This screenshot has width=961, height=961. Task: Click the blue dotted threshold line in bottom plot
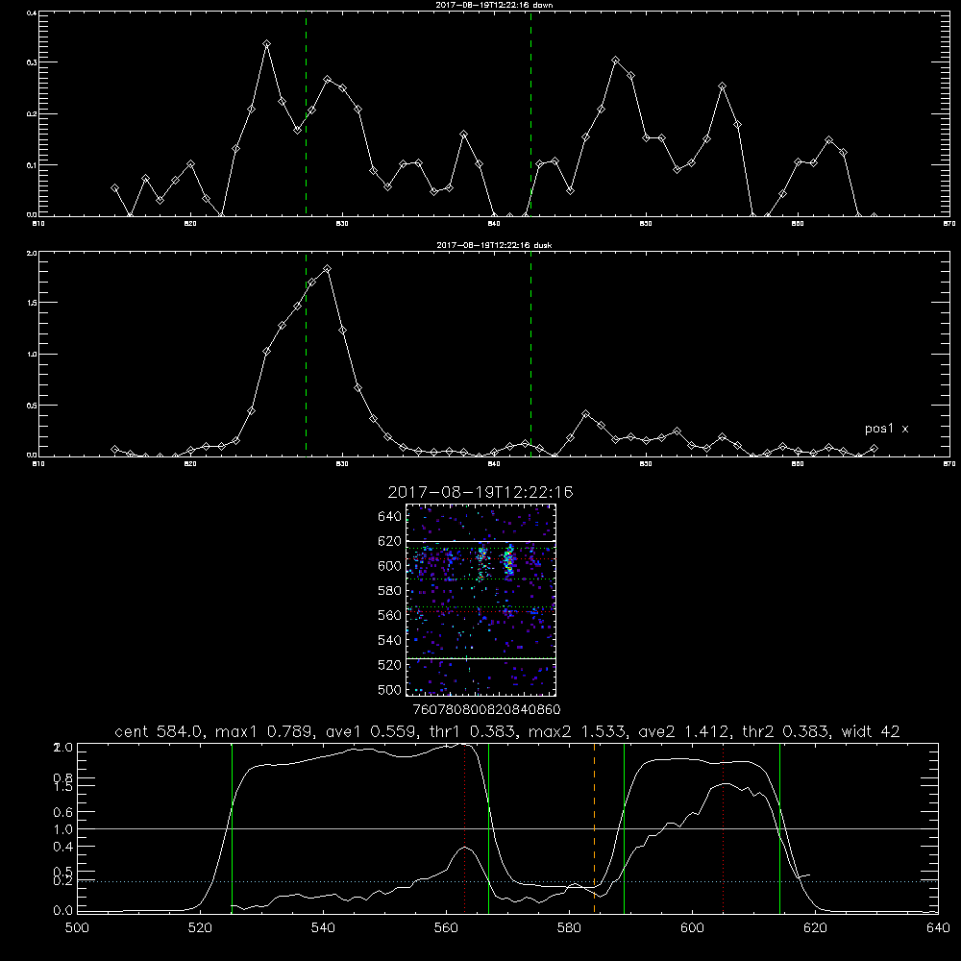[x=507, y=881]
